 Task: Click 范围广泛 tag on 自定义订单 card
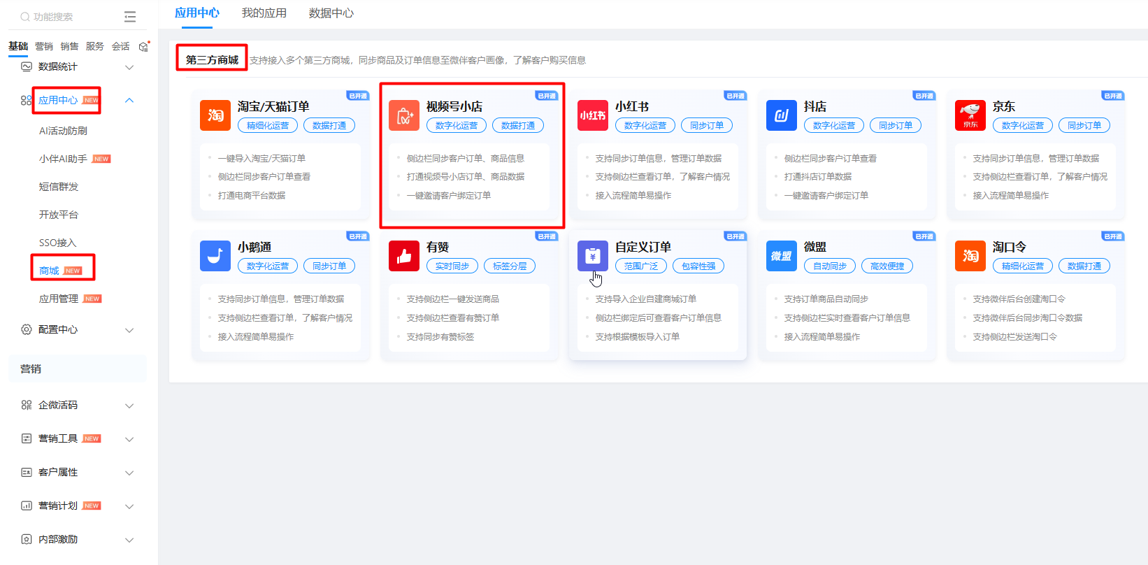tap(641, 266)
